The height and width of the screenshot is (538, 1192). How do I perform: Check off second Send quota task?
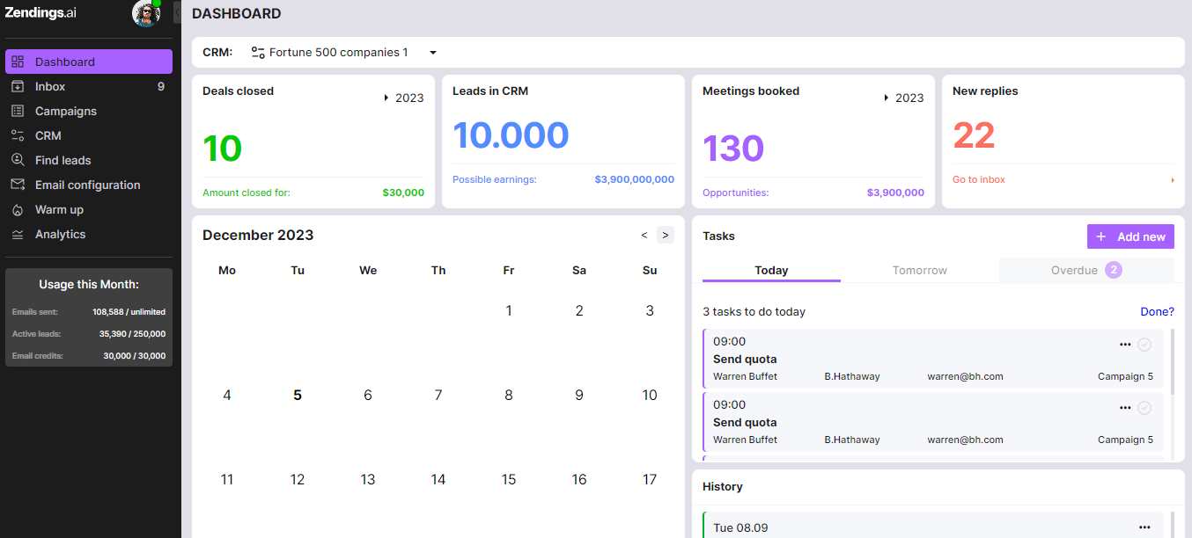pos(1144,408)
